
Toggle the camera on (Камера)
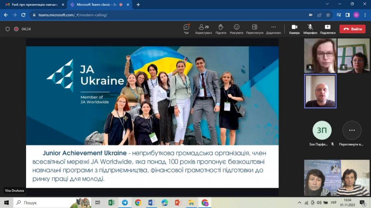[294, 29]
